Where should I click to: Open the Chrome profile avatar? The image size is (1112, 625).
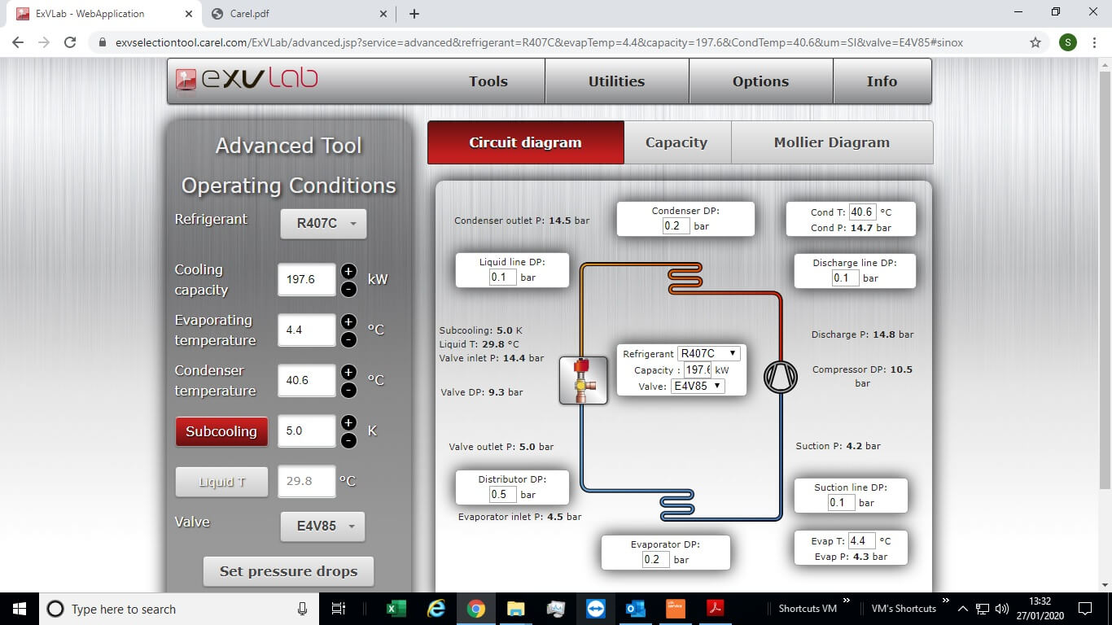point(1068,42)
